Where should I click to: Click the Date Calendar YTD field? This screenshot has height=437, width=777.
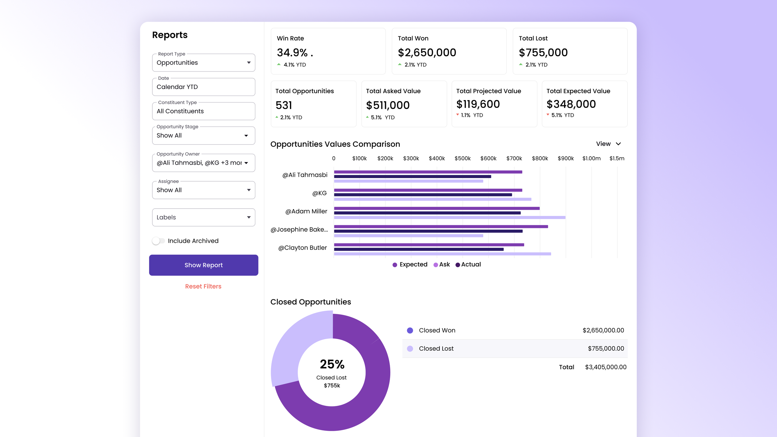click(x=204, y=87)
